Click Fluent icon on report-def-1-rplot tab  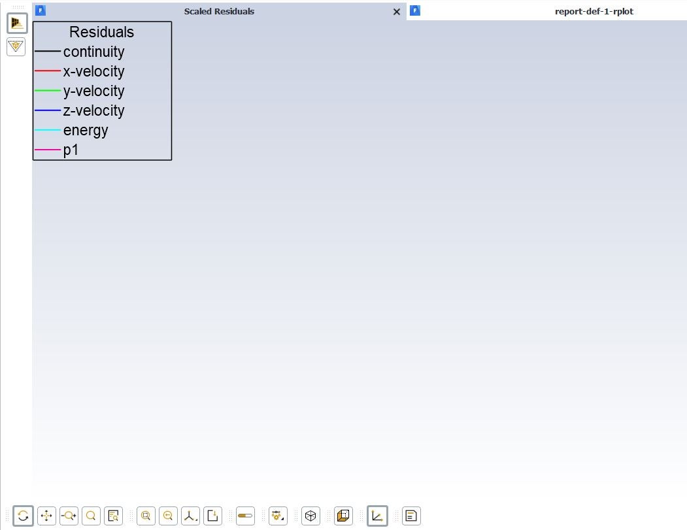click(x=415, y=10)
